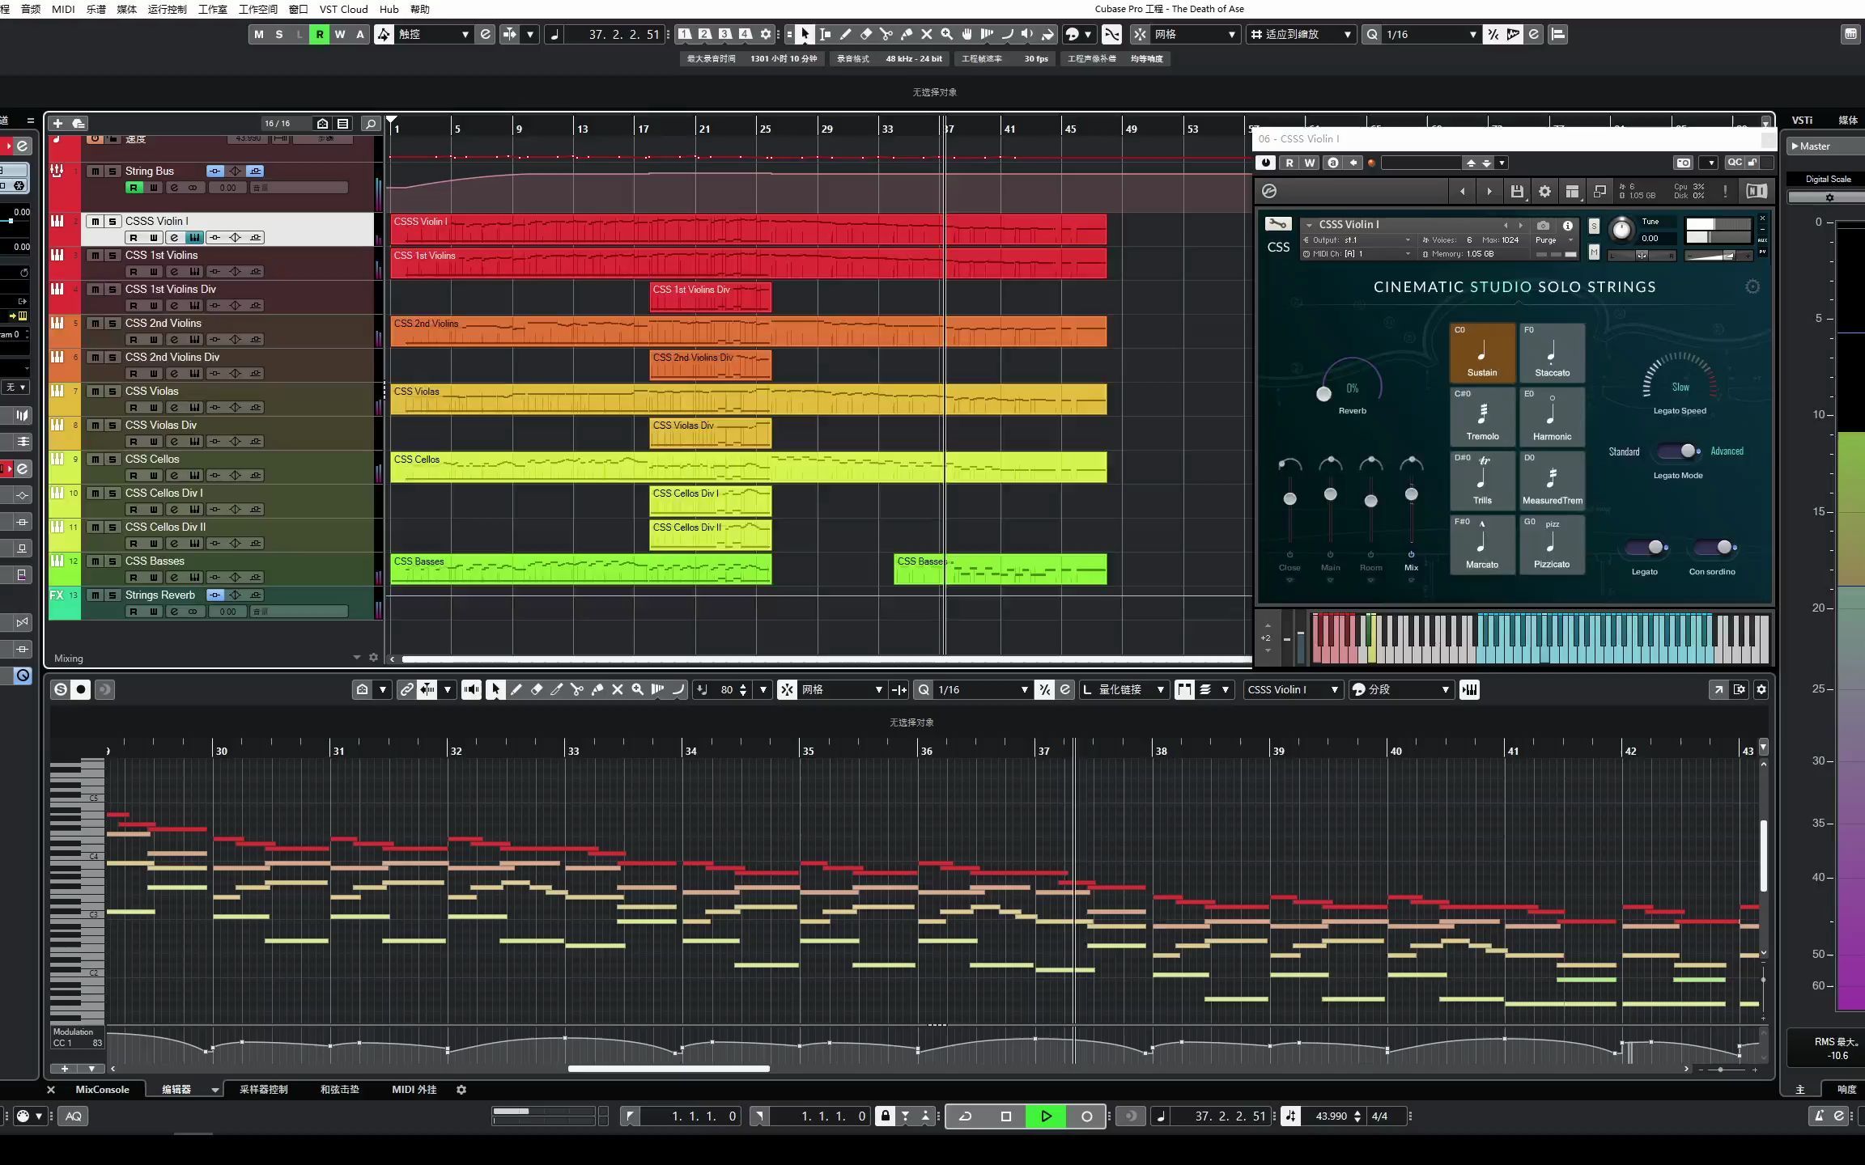Select the Draw pencil tool in main toolbar

point(846,34)
